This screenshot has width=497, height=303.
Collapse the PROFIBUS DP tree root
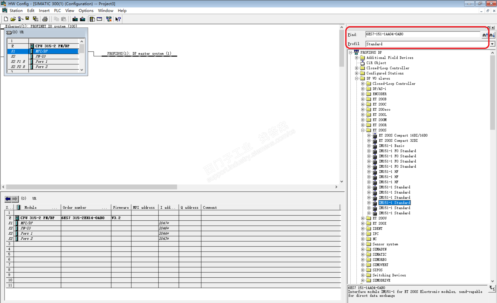click(x=350, y=53)
